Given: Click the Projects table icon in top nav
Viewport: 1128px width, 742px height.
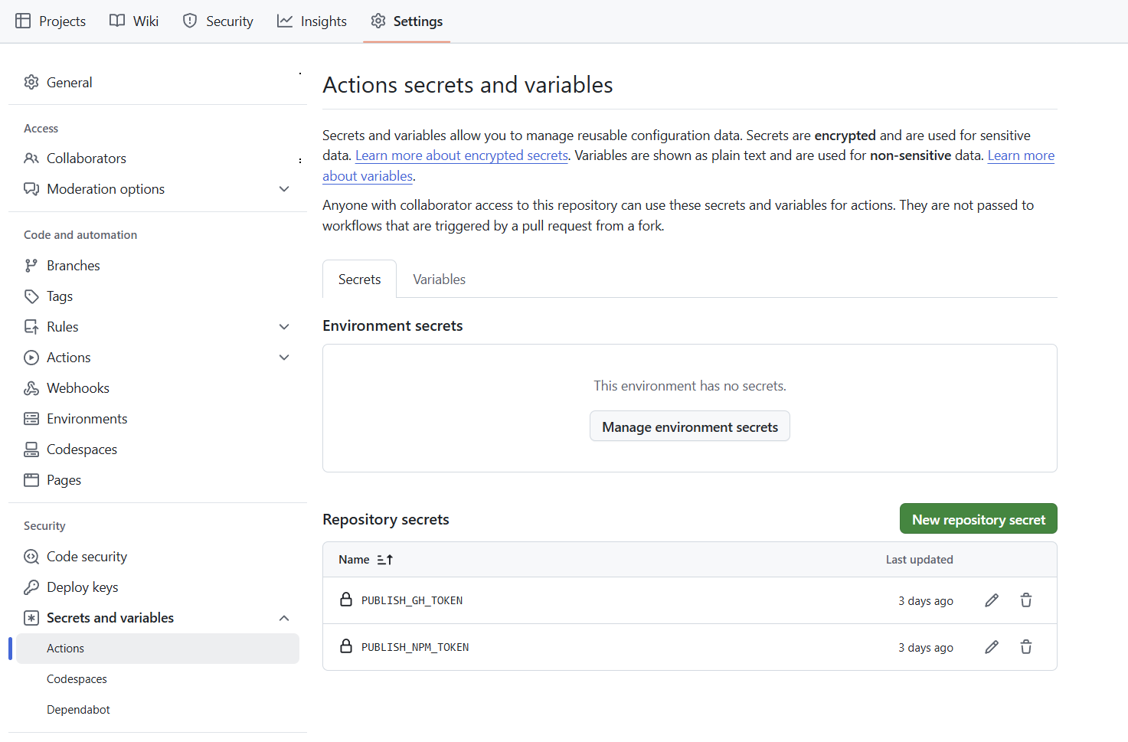Looking at the screenshot, I should [24, 21].
